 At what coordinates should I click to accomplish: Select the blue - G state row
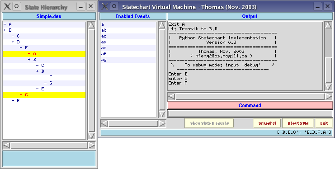pos(44,83)
